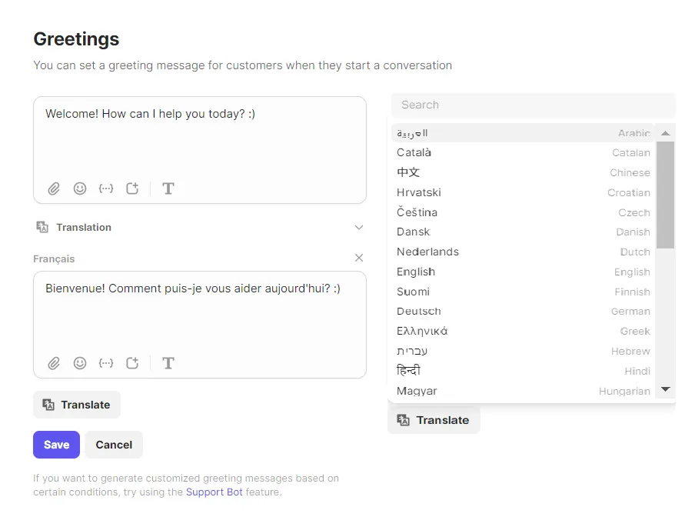This screenshot has height=517, width=695.
Task: Open the Support Bot feature link
Action: point(214,492)
